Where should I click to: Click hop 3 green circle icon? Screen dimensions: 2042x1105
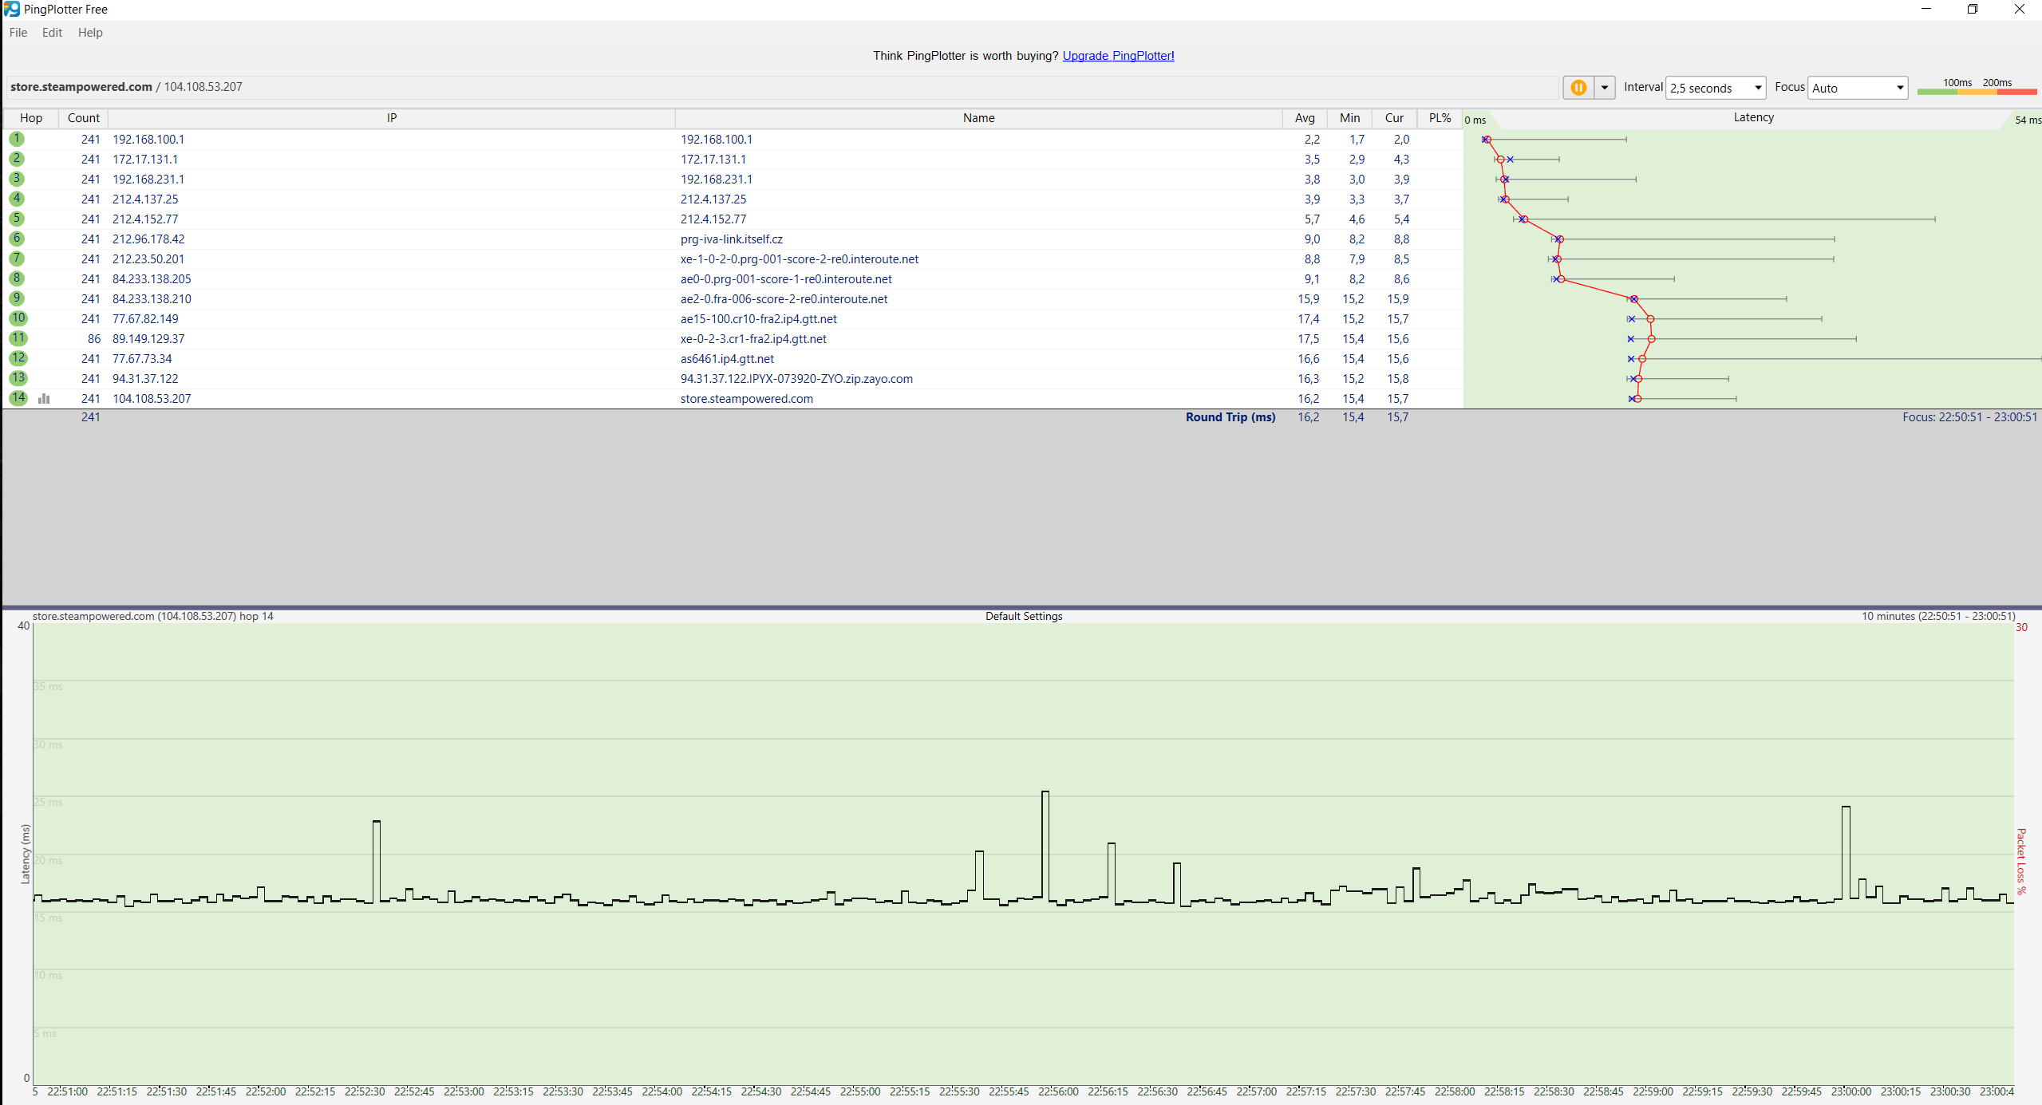[17, 179]
